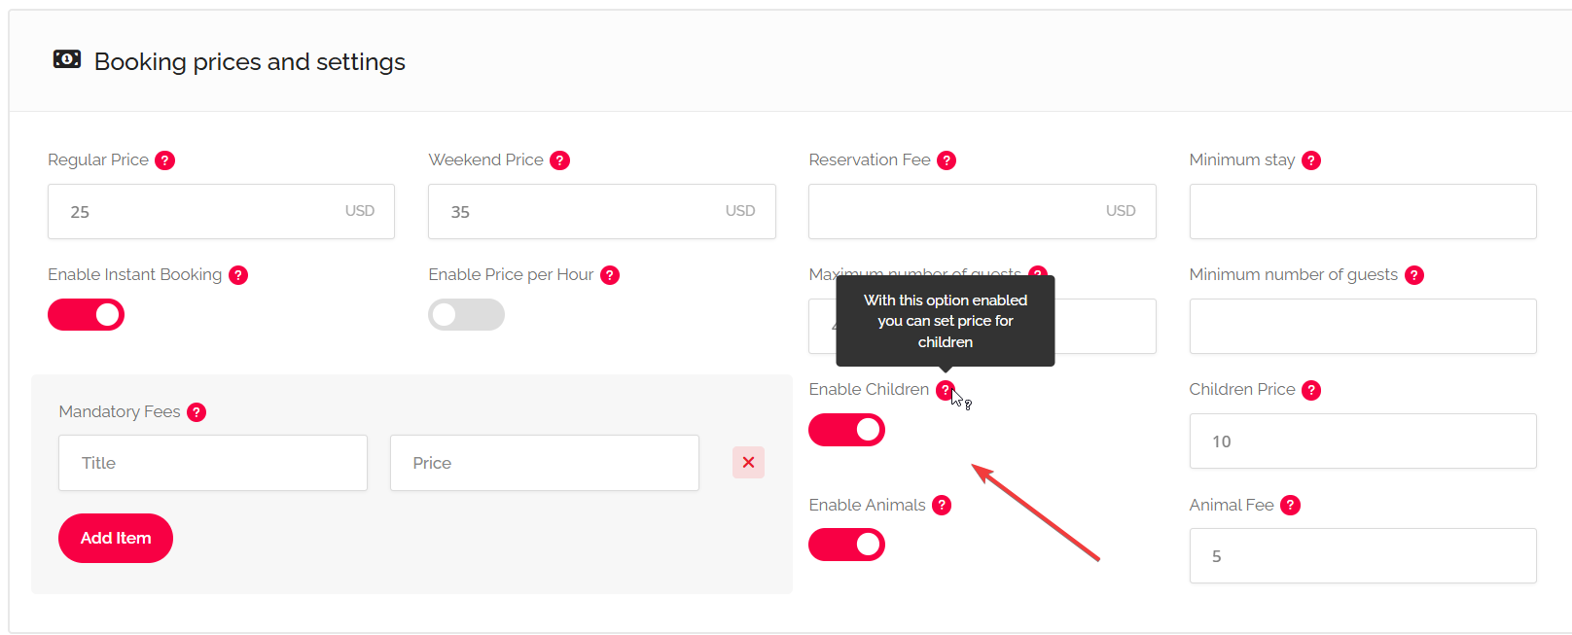Click the Minimum stay input field
This screenshot has height=635, width=1572.
1362,211
